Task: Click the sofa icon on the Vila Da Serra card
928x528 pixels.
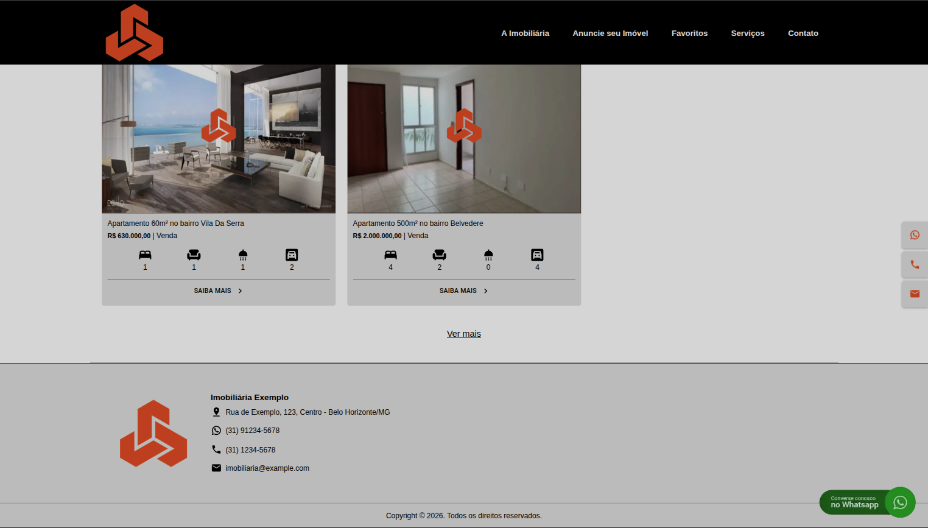Action: 194,255
